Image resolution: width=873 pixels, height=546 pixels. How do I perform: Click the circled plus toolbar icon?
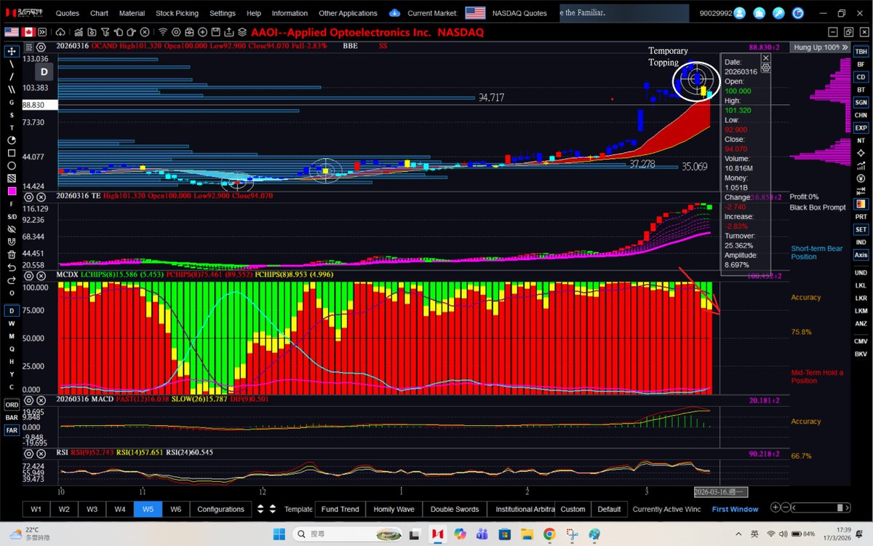[x=202, y=32]
